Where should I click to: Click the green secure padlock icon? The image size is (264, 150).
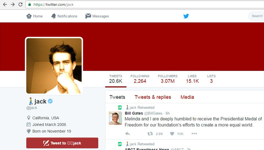pyautogui.click(x=30, y=4)
